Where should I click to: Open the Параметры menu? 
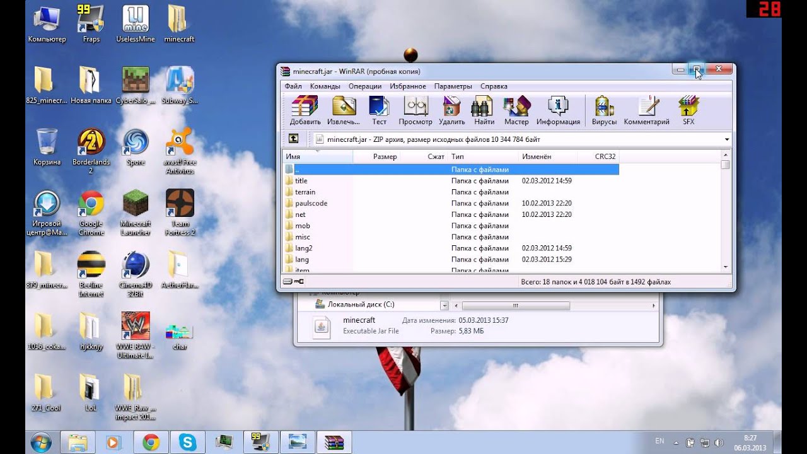coord(453,86)
